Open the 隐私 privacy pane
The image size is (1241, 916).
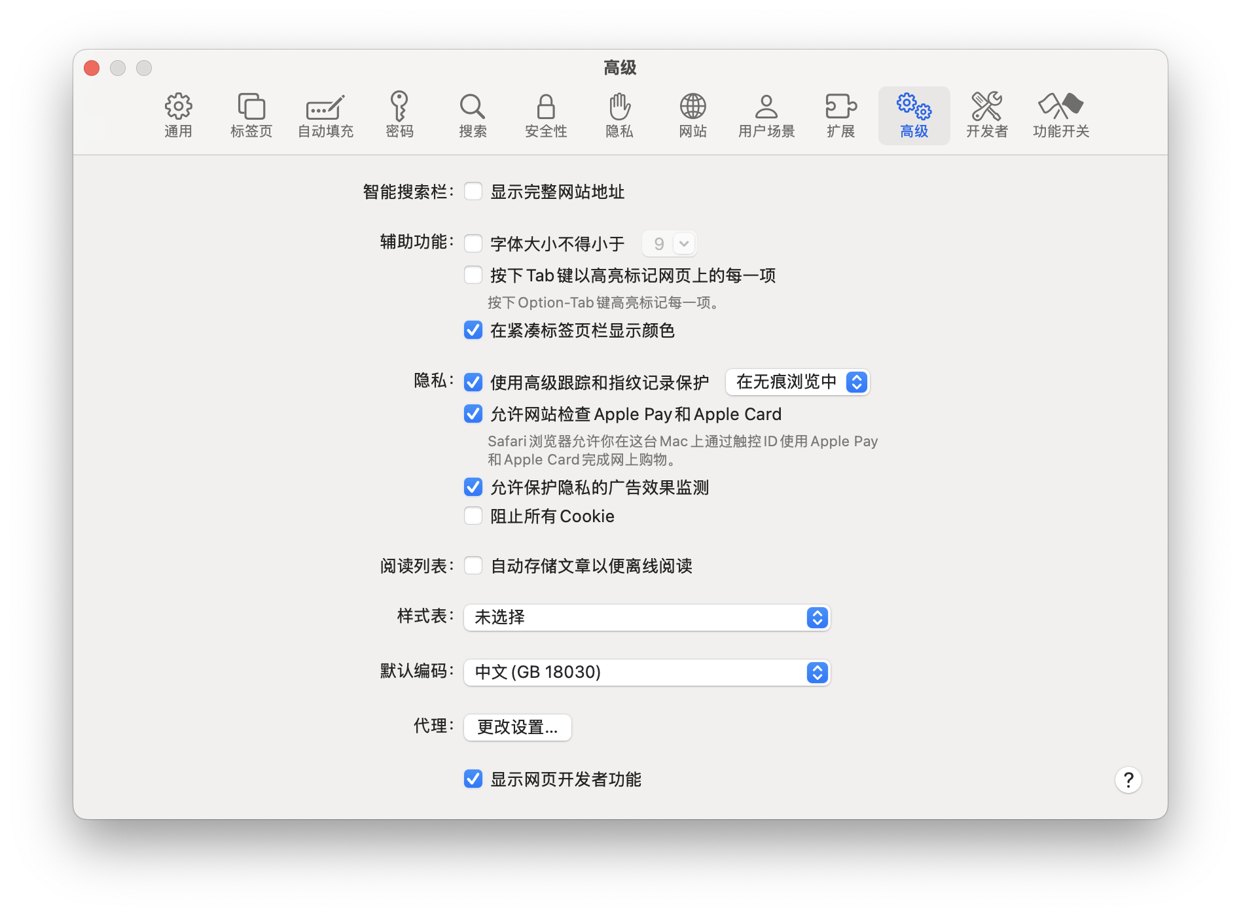pyautogui.click(x=619, y=116)
